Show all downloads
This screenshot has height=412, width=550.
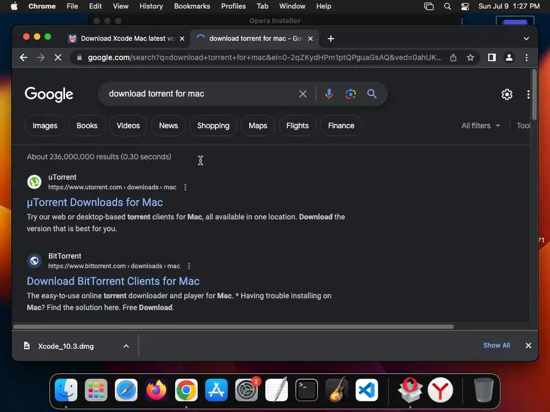pos(496,345)
